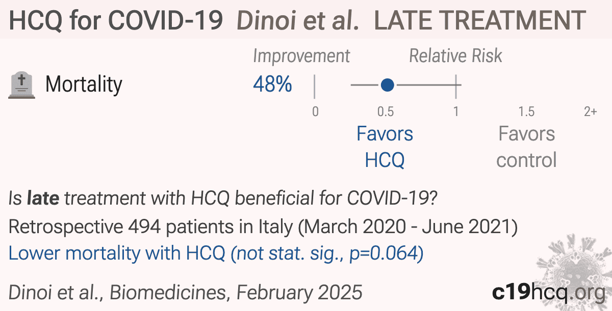Click the axis tick labeled 0.5
This screenshot has width=612, height=311.
click(385, 111)
